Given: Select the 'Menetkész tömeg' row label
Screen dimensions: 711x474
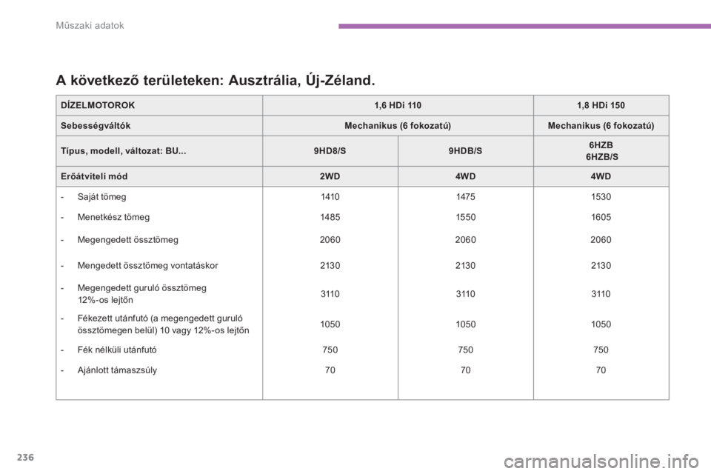Looking at the screenshot, I should click(113, 217).
